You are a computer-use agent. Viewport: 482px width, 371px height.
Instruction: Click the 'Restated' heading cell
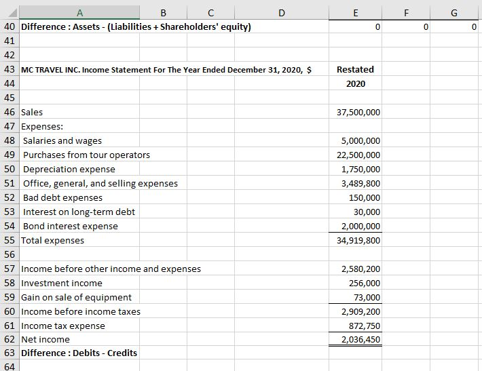pos(355,69)
